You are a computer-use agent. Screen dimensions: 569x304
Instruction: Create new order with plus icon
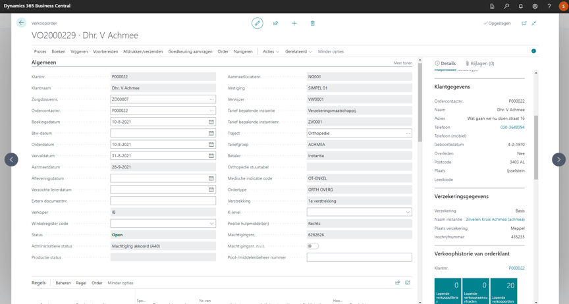tap(294, 23)
